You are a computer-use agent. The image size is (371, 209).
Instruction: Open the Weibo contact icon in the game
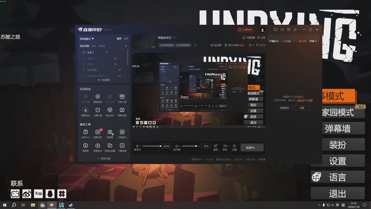coord(27,194)
